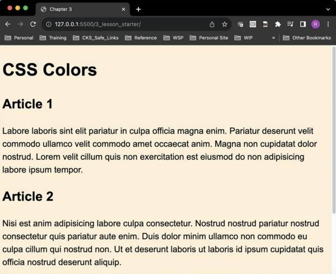Screen dimensions: 336x274
Task: Click the address bar URL
Action: tap(98, 24)
